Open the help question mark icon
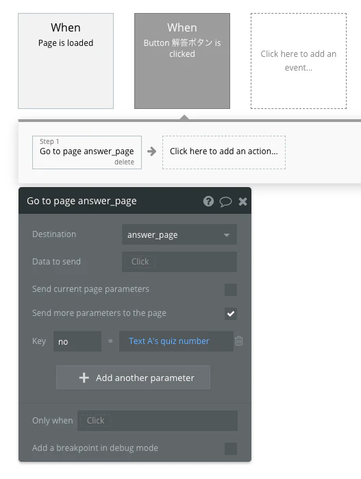Image resolution: width=361 pixels, height=479 pixels. click(x=209, y=201)
